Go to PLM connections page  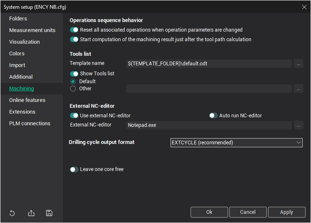30,124
